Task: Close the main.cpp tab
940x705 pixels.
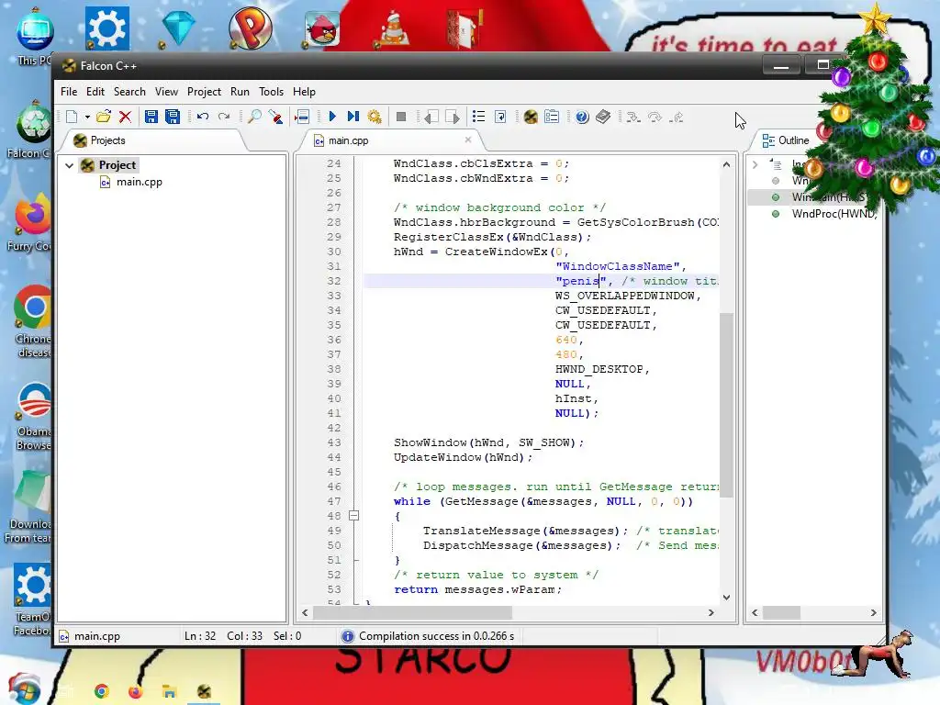Action: 468,140
